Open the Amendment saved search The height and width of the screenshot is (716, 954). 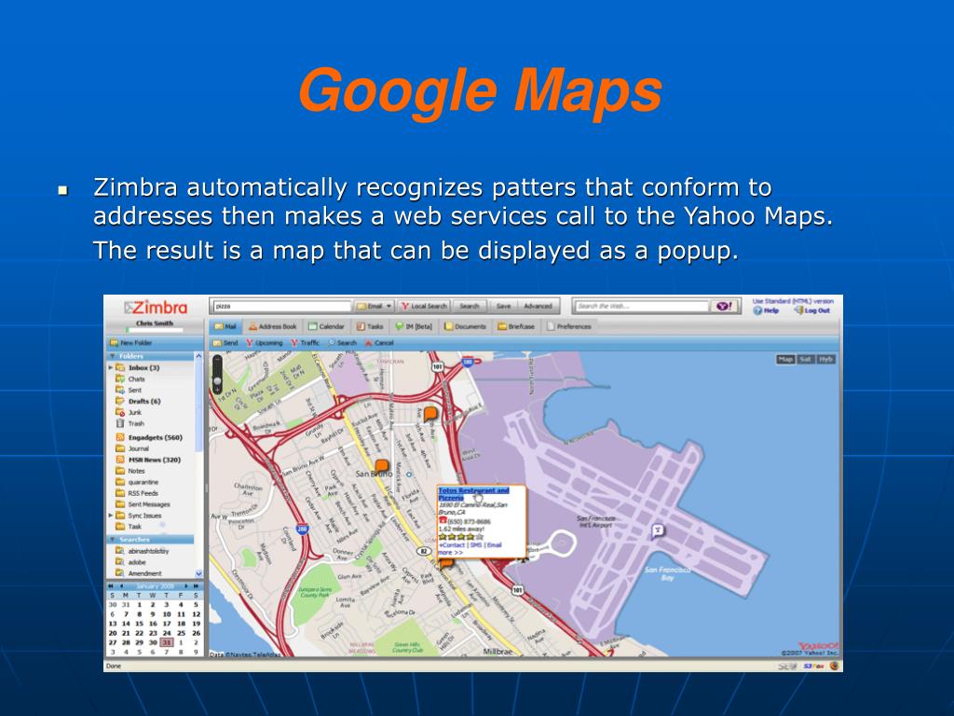139,573
